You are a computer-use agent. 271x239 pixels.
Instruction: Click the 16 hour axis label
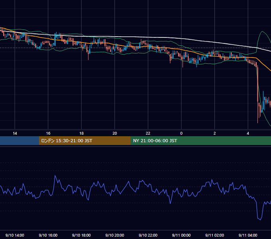48,133
